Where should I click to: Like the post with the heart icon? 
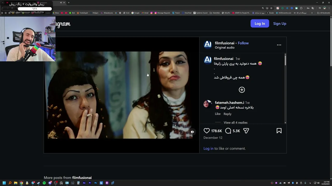click(206, 131)
